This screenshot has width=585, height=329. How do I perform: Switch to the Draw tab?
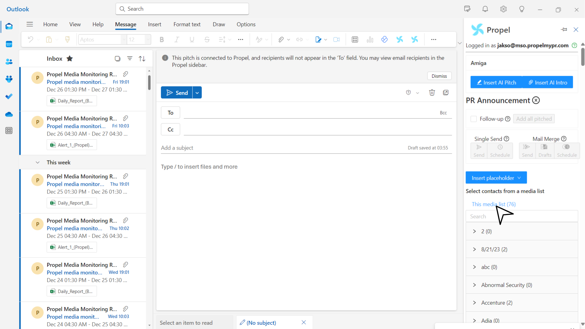[219, 24]
